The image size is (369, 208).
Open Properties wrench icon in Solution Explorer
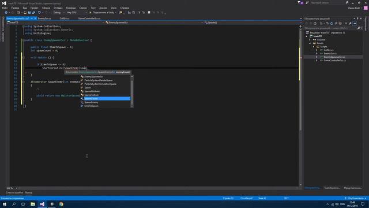click(x=350, y=23)
